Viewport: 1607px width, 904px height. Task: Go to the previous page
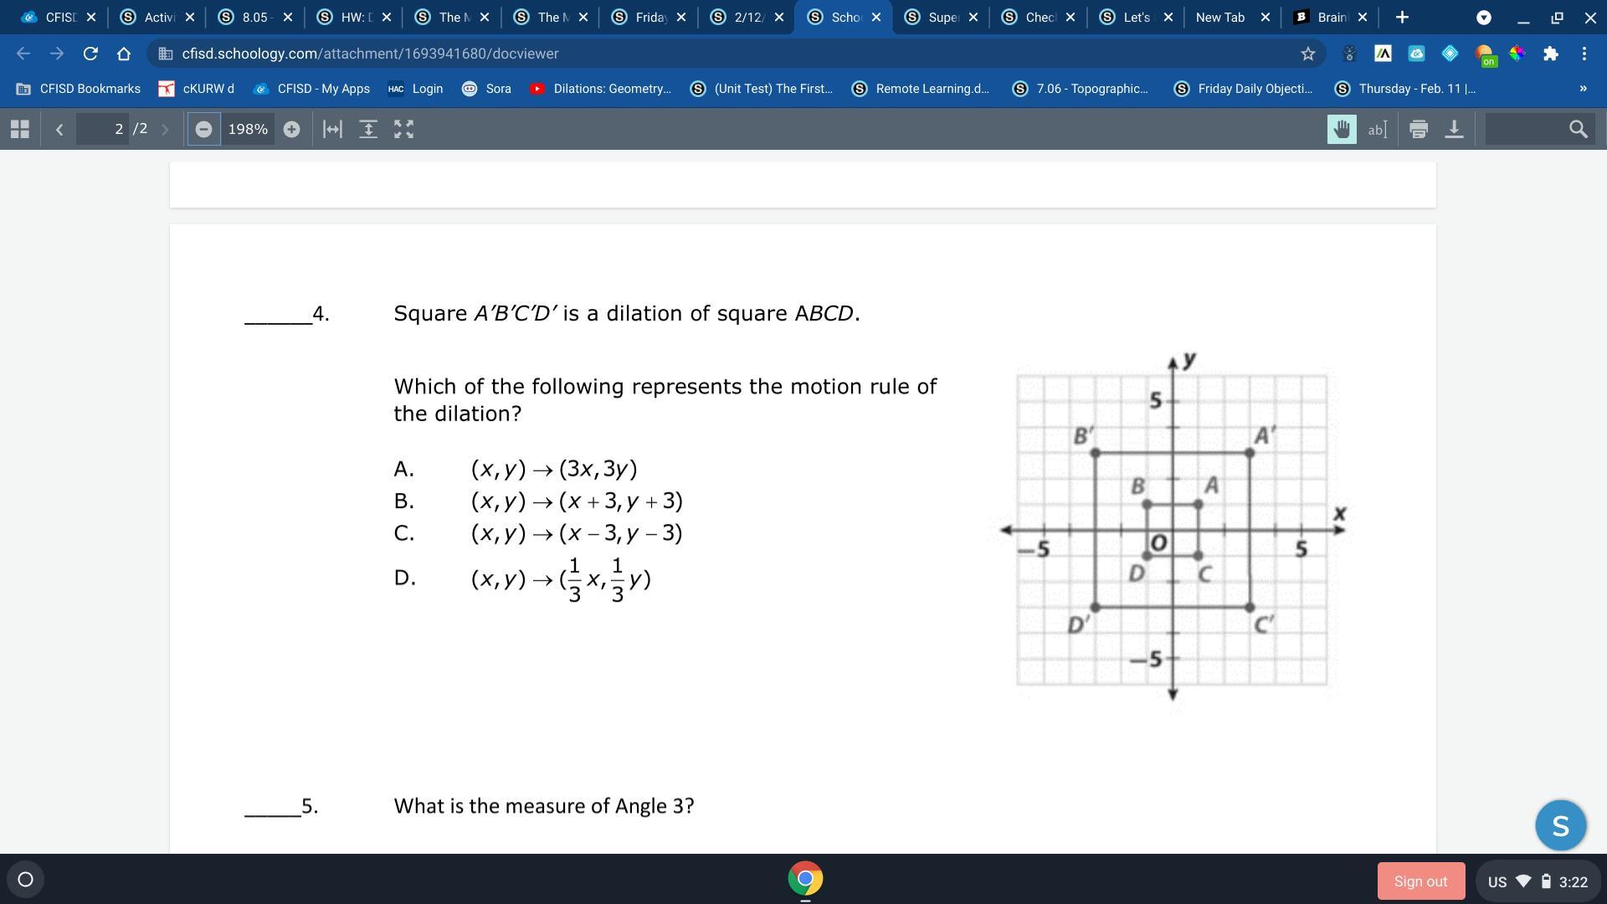pyautogui.click(x=59, y=129)
